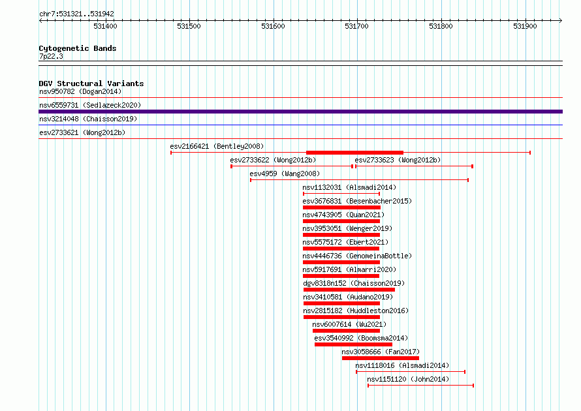Select esv2733623 (Wong2012b) variant label

tap(398, 160)
